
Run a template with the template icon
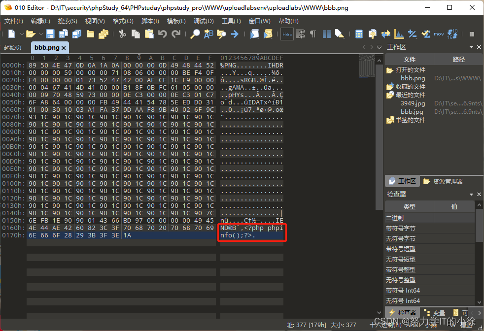click(268, 33)
